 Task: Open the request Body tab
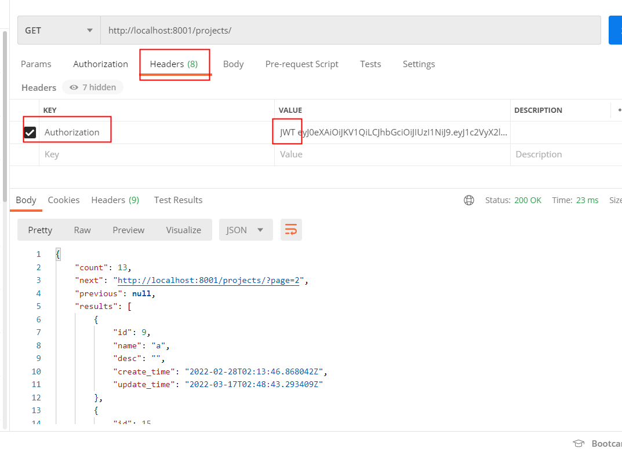pyautogui.click(x=233, y=64)
